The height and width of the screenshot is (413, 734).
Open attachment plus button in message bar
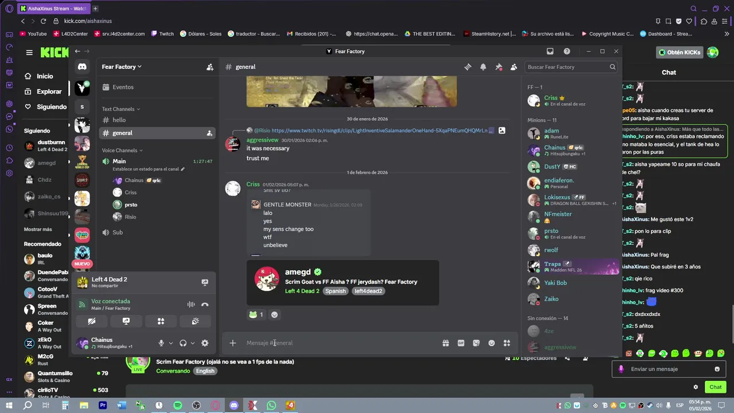click(x=233, y=343)
